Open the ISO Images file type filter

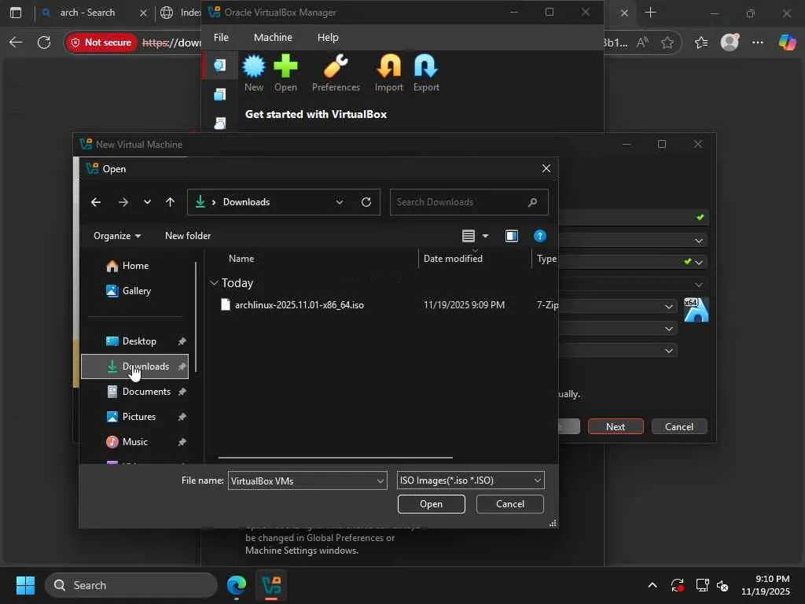470,481
